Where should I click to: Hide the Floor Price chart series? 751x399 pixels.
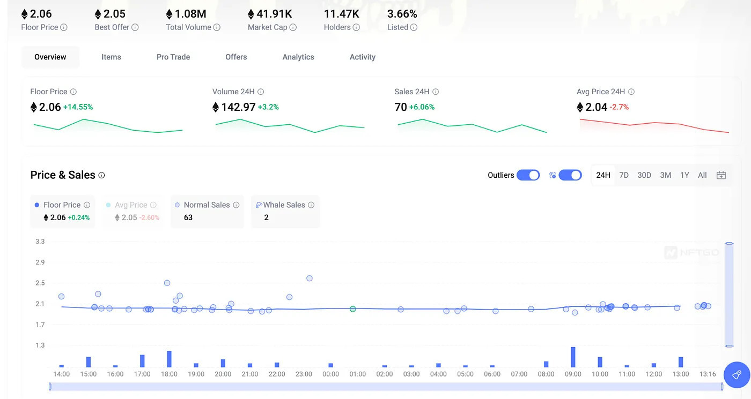coord(62,205)
